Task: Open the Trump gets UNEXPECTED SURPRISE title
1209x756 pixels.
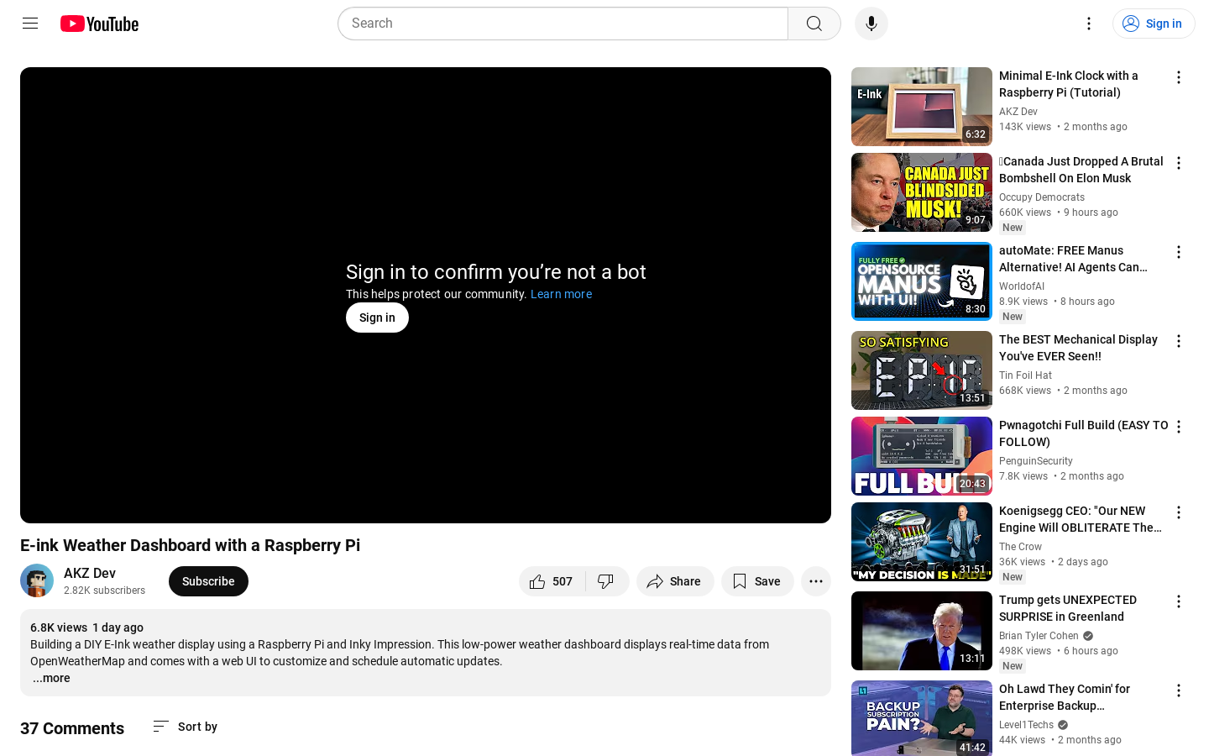Action: 1068,608
